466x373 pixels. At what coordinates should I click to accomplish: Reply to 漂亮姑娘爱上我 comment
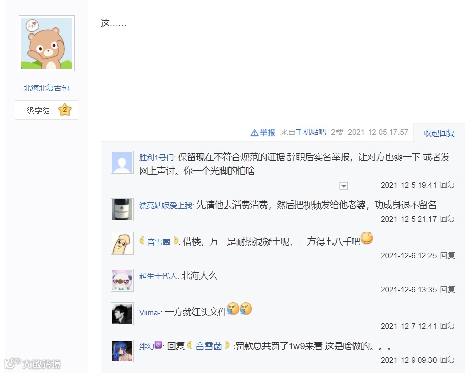click(447, 219)
